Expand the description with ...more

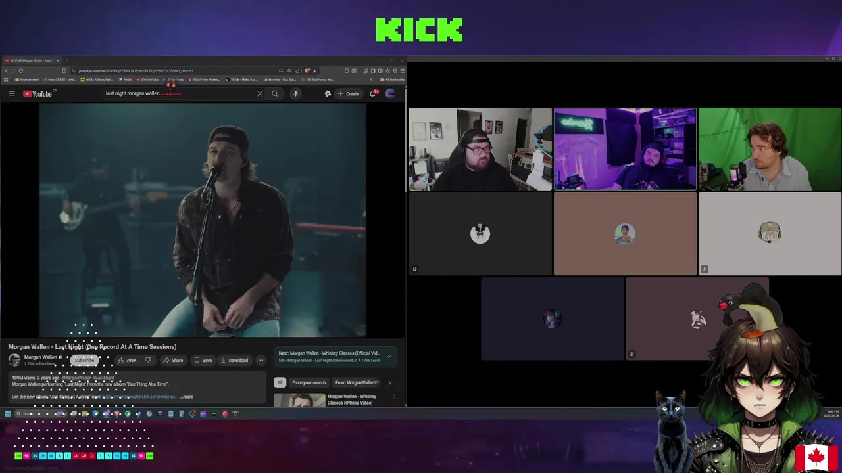click(186, 397)
